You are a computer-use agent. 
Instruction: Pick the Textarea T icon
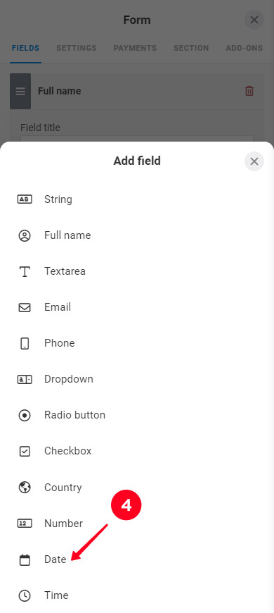(x=25, y=271)
